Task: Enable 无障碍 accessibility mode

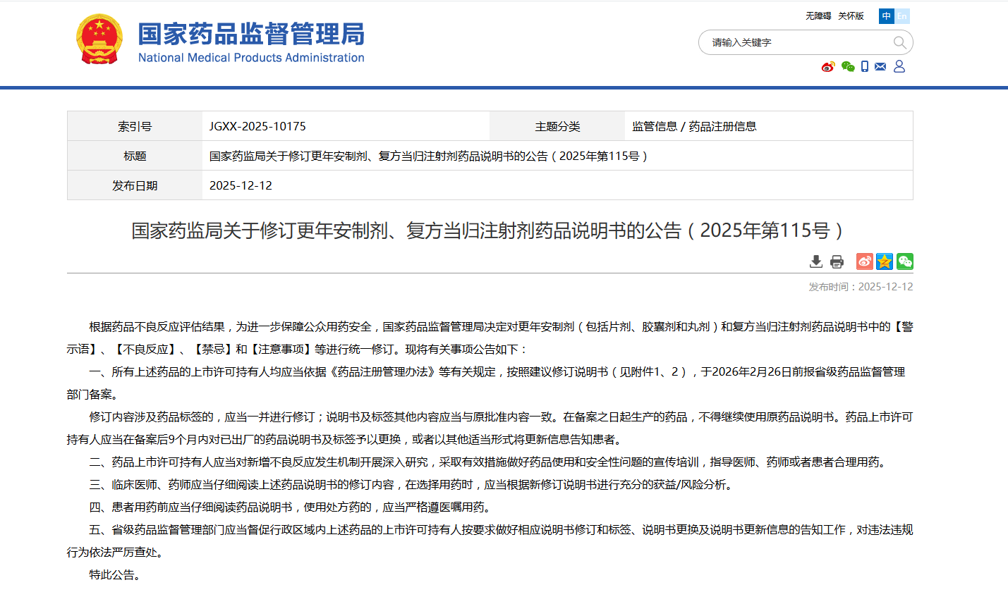Action: [818, 16]
